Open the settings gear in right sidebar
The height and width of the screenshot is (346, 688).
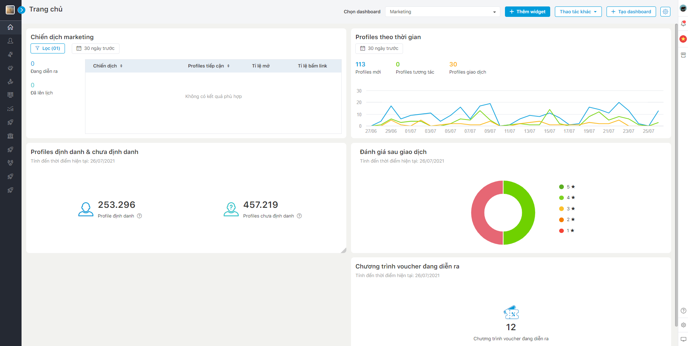[683, 325]
